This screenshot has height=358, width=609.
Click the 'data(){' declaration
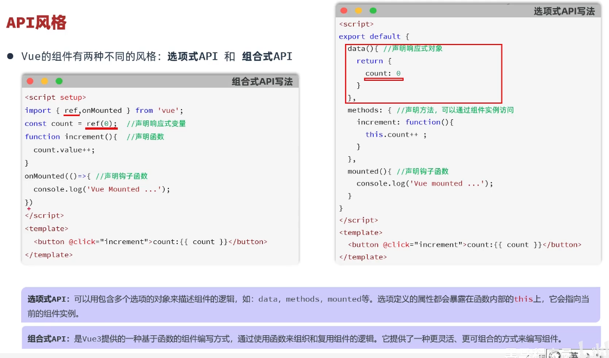[x=363, y=48]
